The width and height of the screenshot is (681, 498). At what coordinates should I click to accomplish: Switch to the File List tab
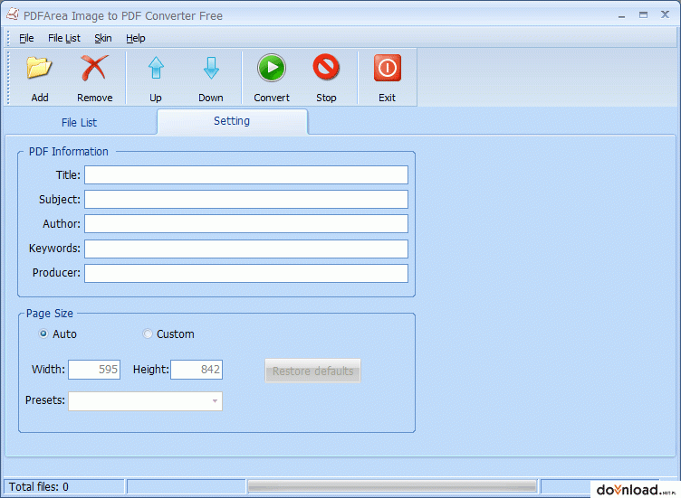coord(80,123)
